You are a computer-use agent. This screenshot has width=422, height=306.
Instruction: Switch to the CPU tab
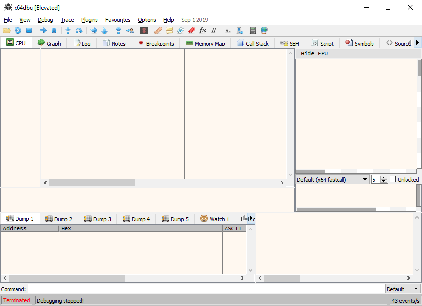coord(16,43)
